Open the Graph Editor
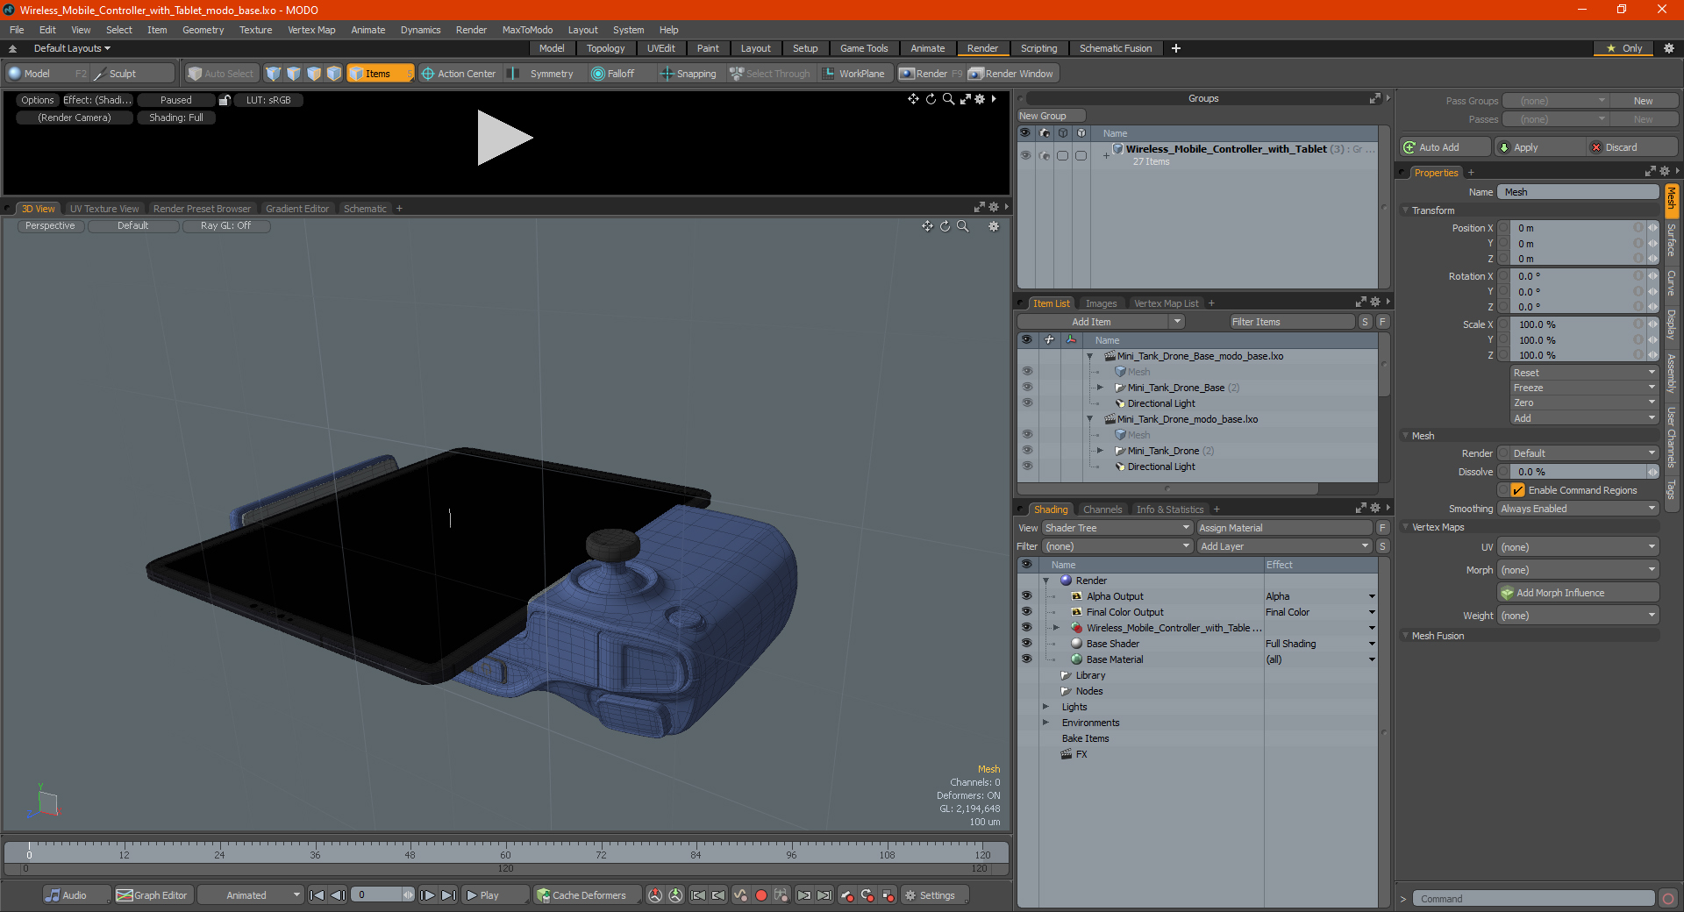 pos(153,895)
